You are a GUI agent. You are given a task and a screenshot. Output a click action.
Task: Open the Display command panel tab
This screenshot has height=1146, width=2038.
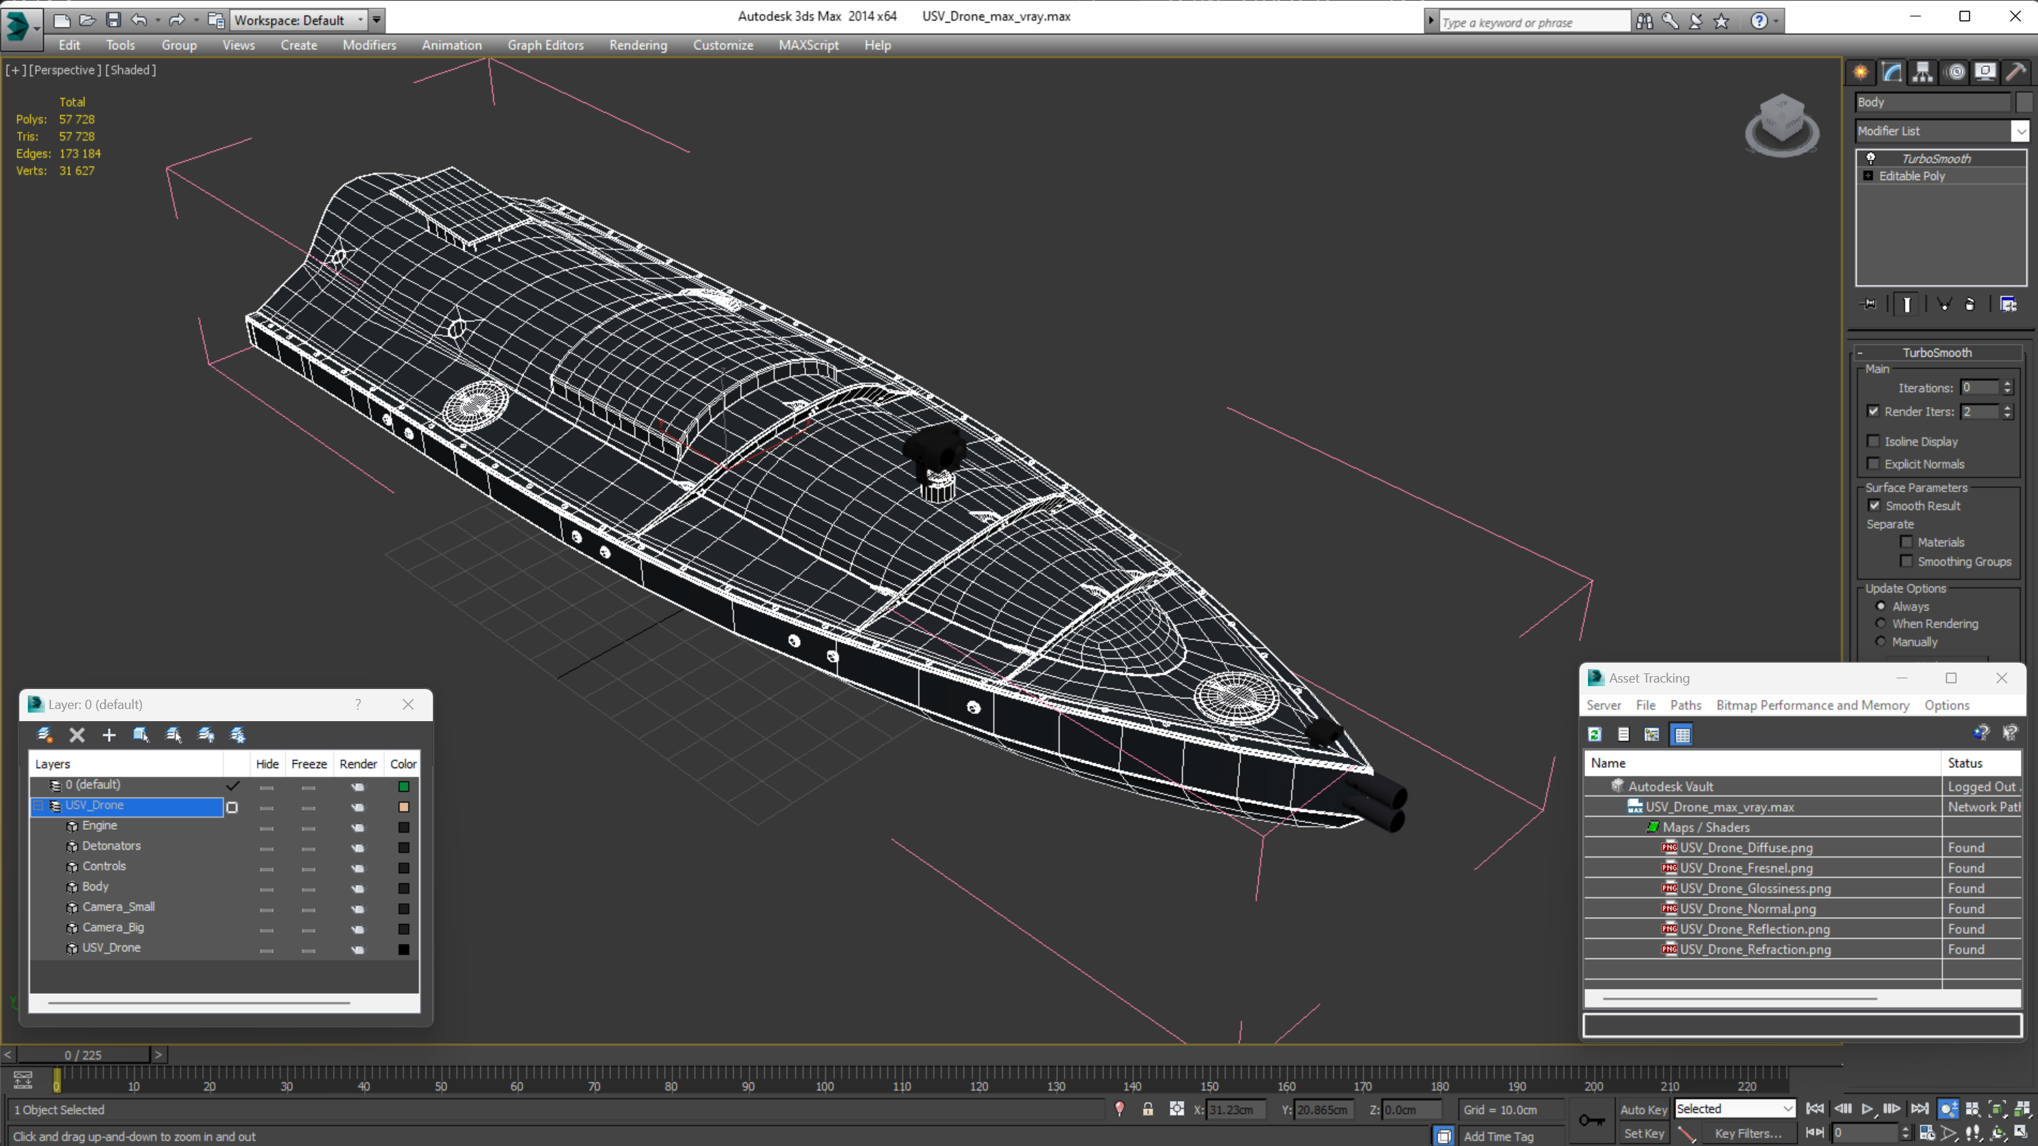[x=1985, y=72]
